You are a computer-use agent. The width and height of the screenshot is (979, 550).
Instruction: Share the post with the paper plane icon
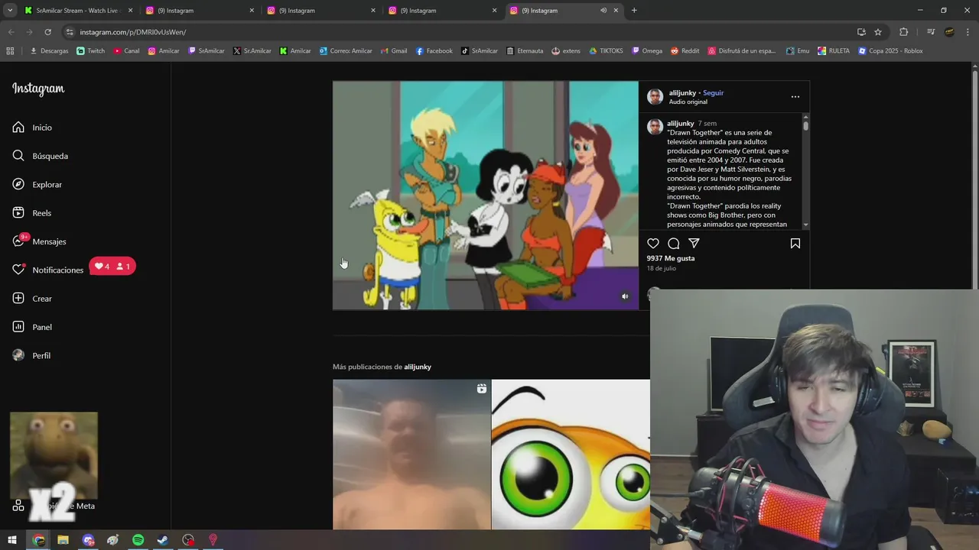click(694, 244)
